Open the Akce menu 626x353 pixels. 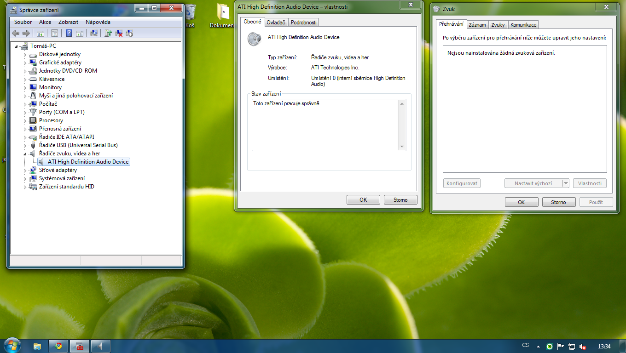click(x=45, y=22)
